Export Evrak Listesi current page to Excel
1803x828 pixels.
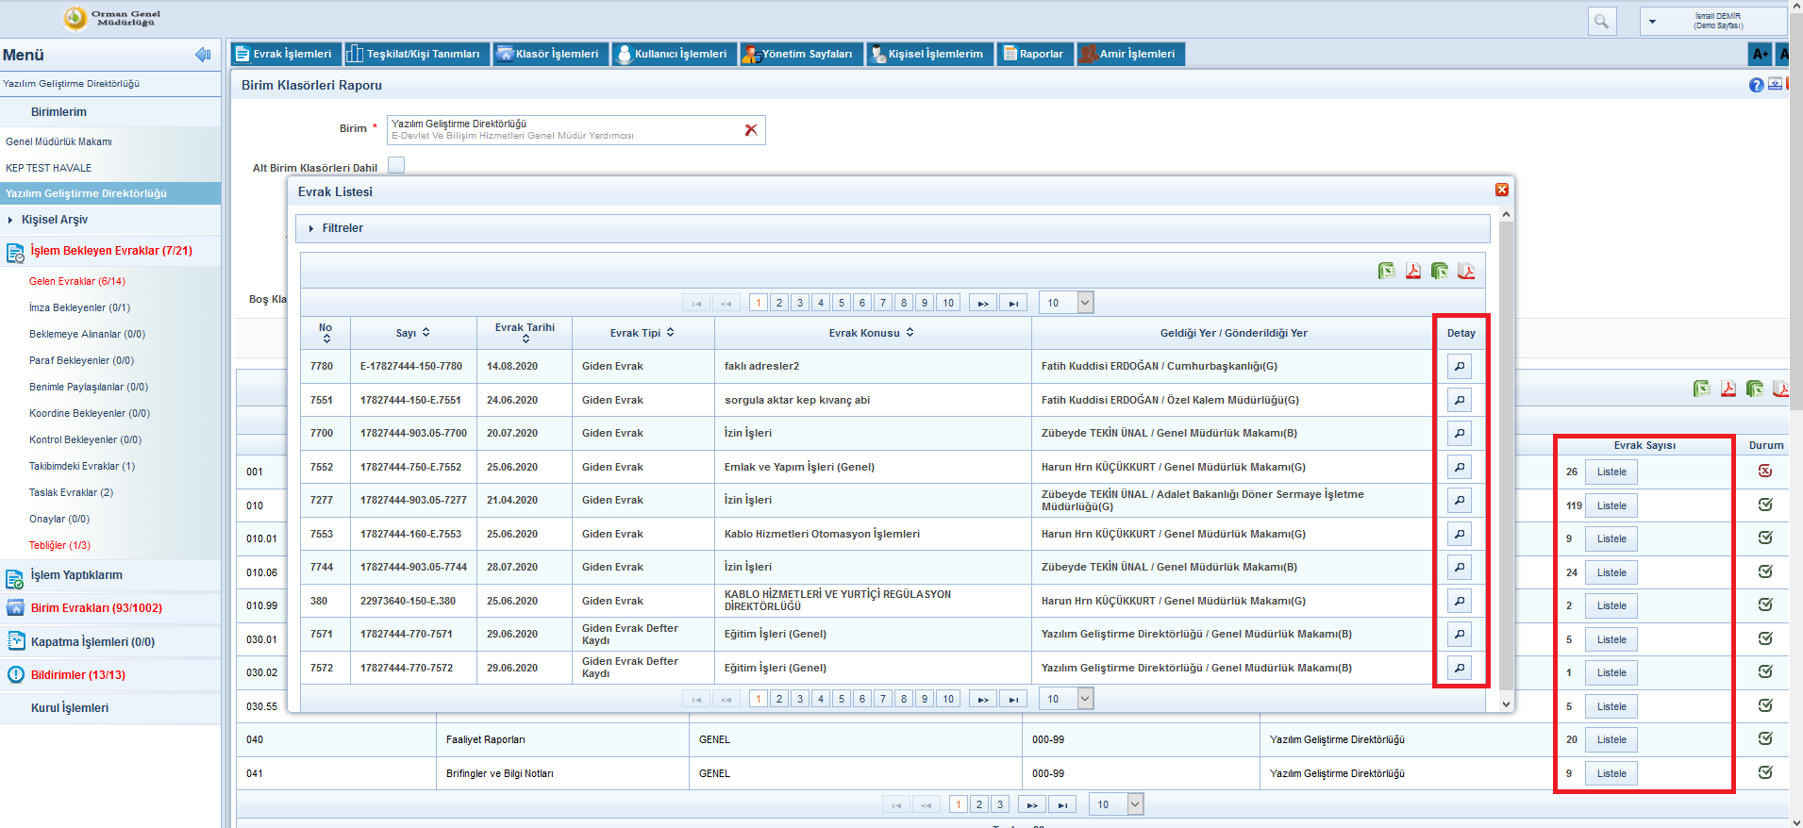[x=1386, y=272]
